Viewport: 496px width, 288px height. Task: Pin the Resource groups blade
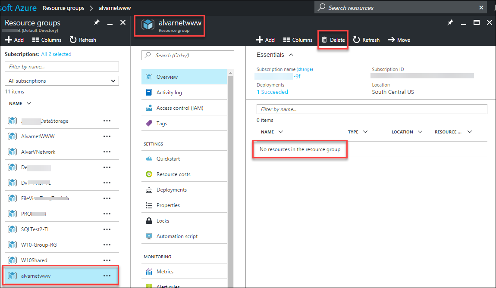point(97,22)
